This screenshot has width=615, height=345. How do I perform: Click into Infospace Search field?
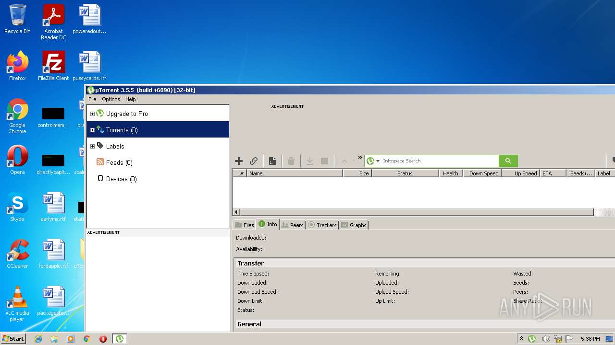(440, 161)
